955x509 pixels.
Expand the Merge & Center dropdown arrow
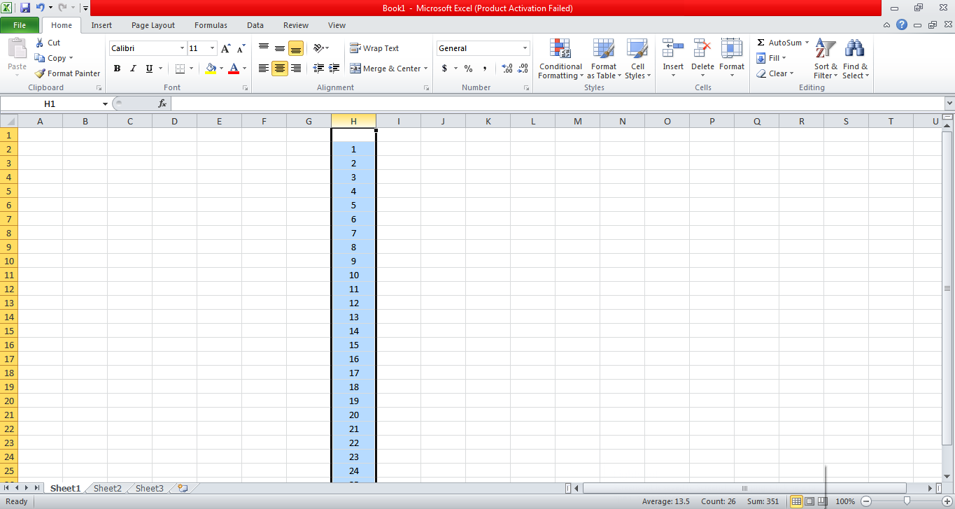[x=425, y=69]
